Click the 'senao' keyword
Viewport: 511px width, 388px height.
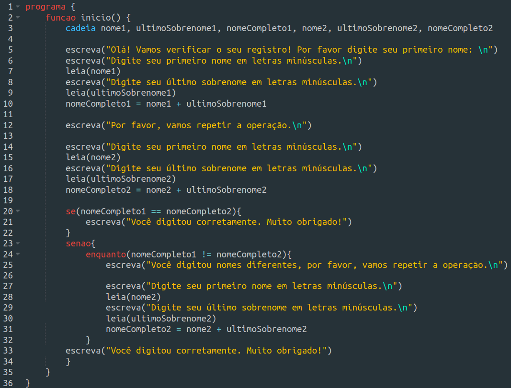coord(78,244)
